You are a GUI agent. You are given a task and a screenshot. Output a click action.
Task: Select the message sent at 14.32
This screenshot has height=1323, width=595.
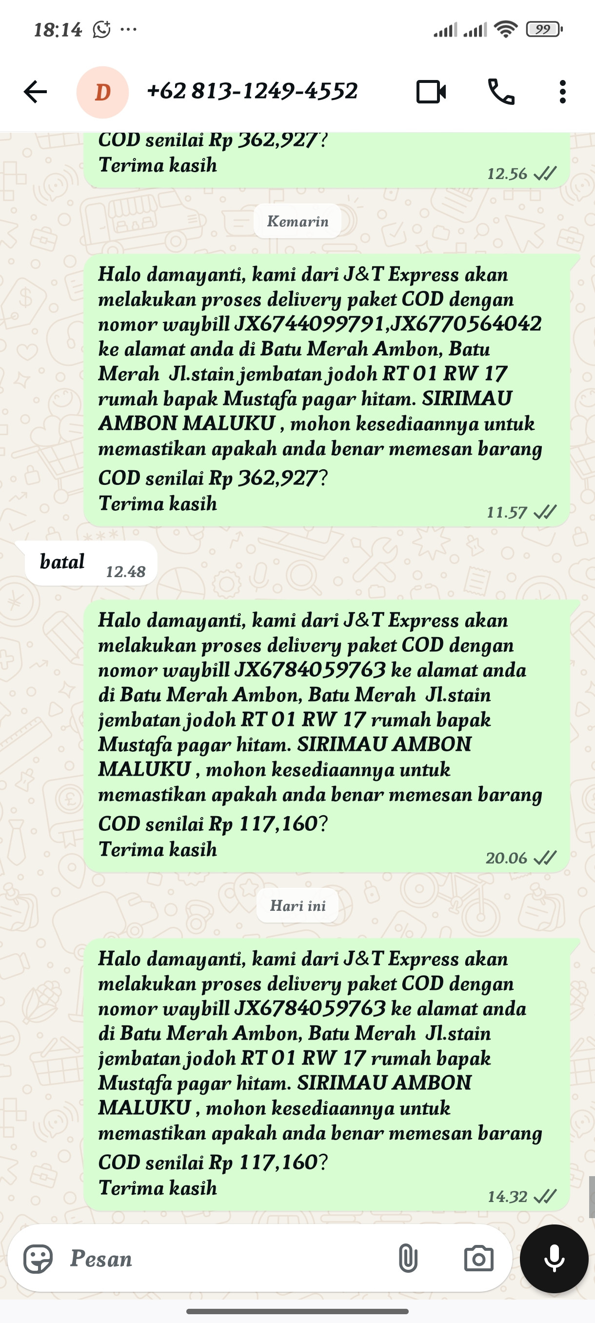click(326, 1074)
